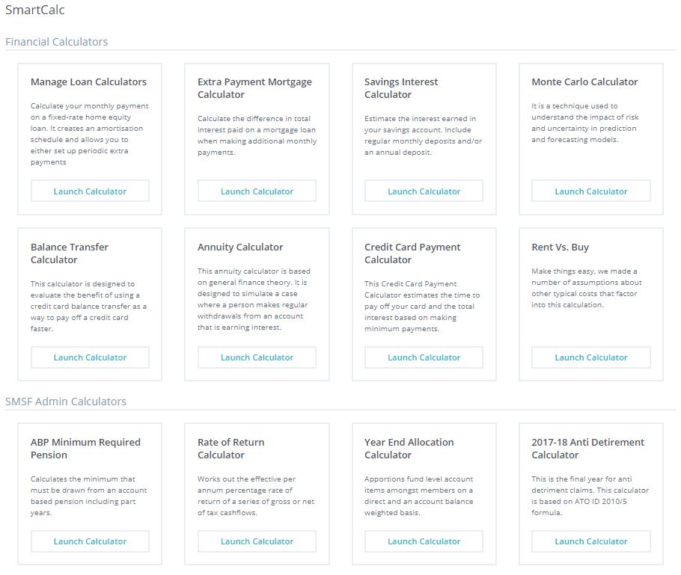The width and height of the screenshot is (681, 575).
Task: Launch the Extra Payment Mortgage Calculator
Action: tap(257, 191)
